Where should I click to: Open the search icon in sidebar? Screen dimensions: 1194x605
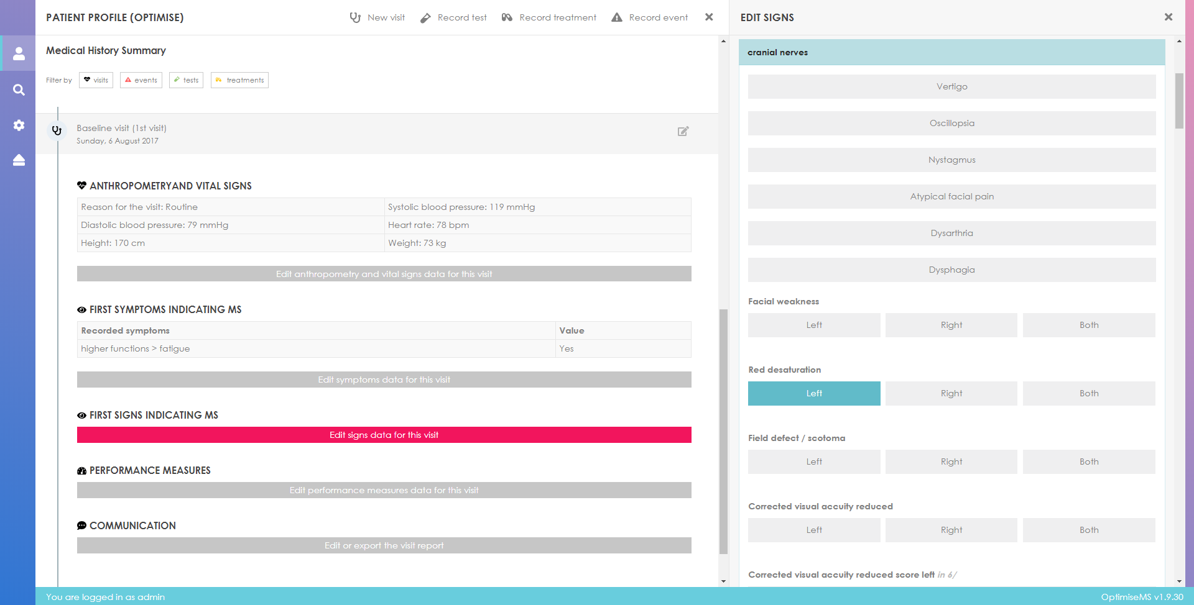click(19, 90)
